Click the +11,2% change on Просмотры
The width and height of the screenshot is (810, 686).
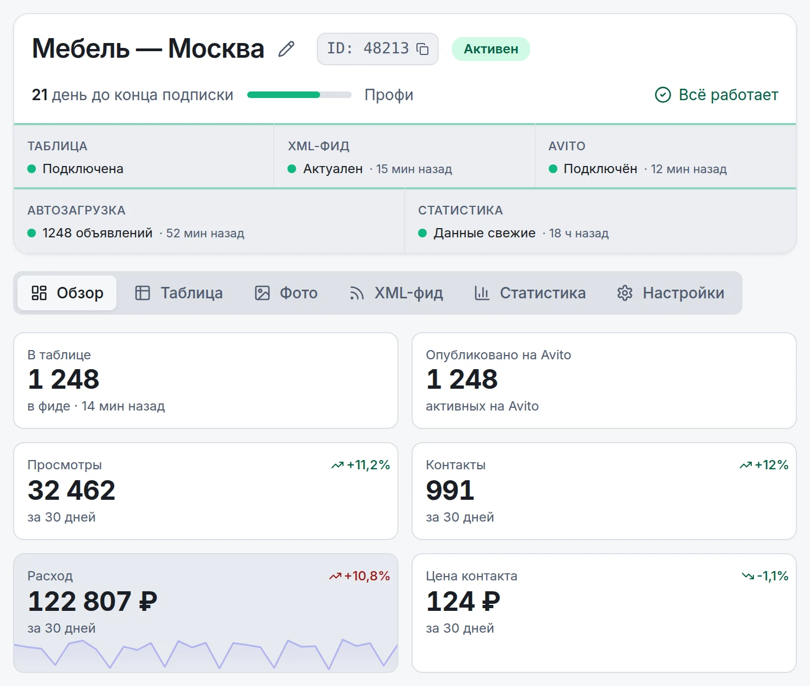(x=369, y=465)
